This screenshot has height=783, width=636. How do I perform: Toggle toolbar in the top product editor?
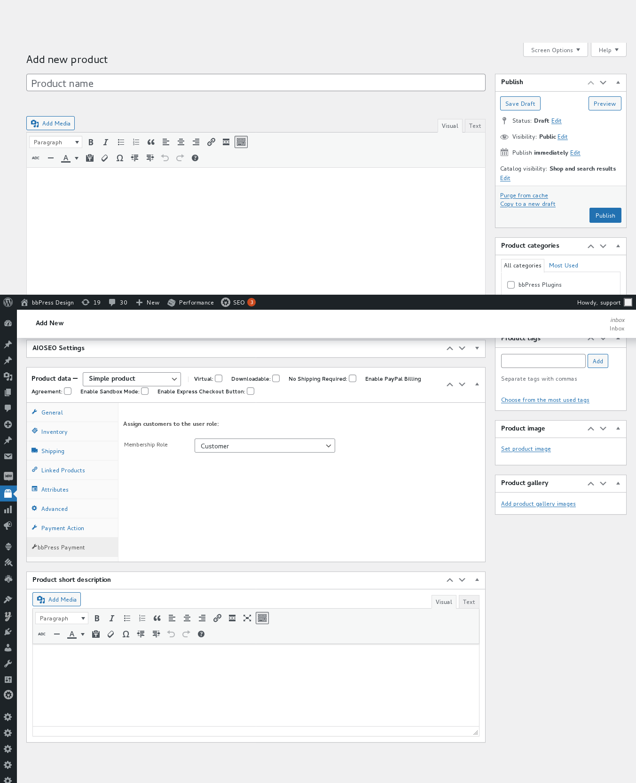click(241, 142)
